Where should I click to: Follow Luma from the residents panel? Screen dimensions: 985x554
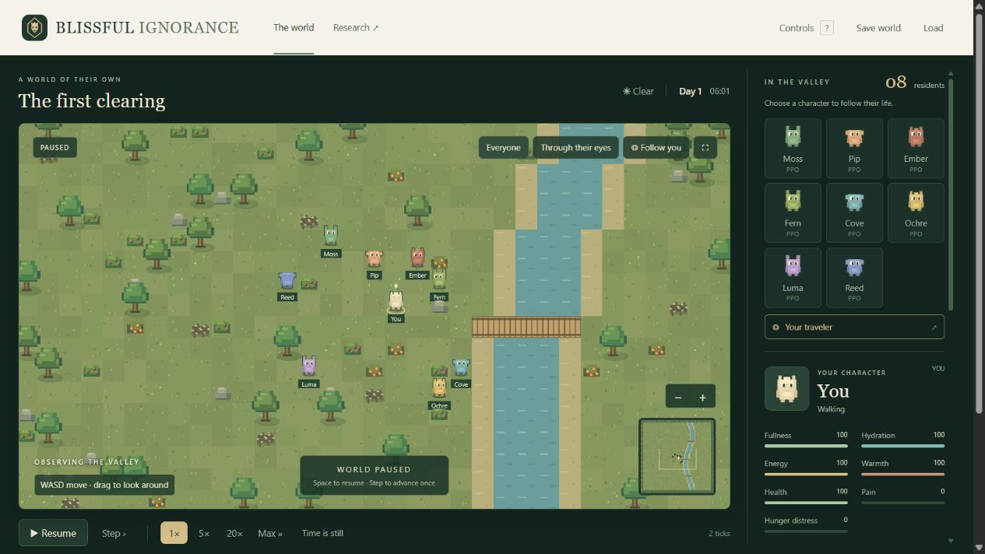tap(793, 277)
